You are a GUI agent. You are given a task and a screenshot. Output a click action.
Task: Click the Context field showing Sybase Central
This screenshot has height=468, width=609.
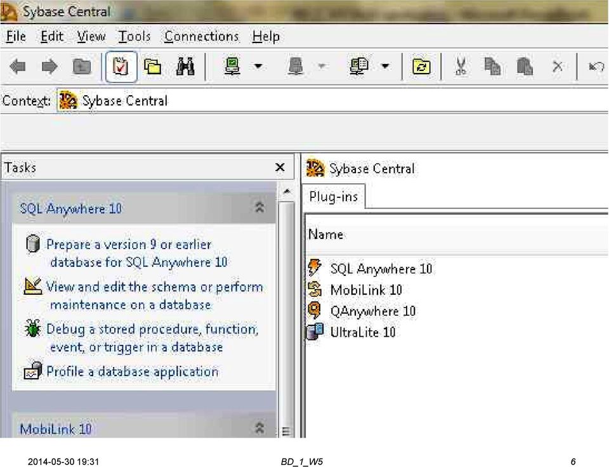[x=332, y=101]
